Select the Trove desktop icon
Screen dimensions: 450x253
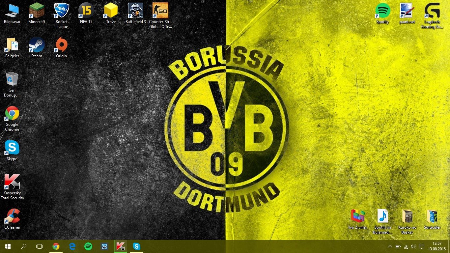(x=111, y=14)
